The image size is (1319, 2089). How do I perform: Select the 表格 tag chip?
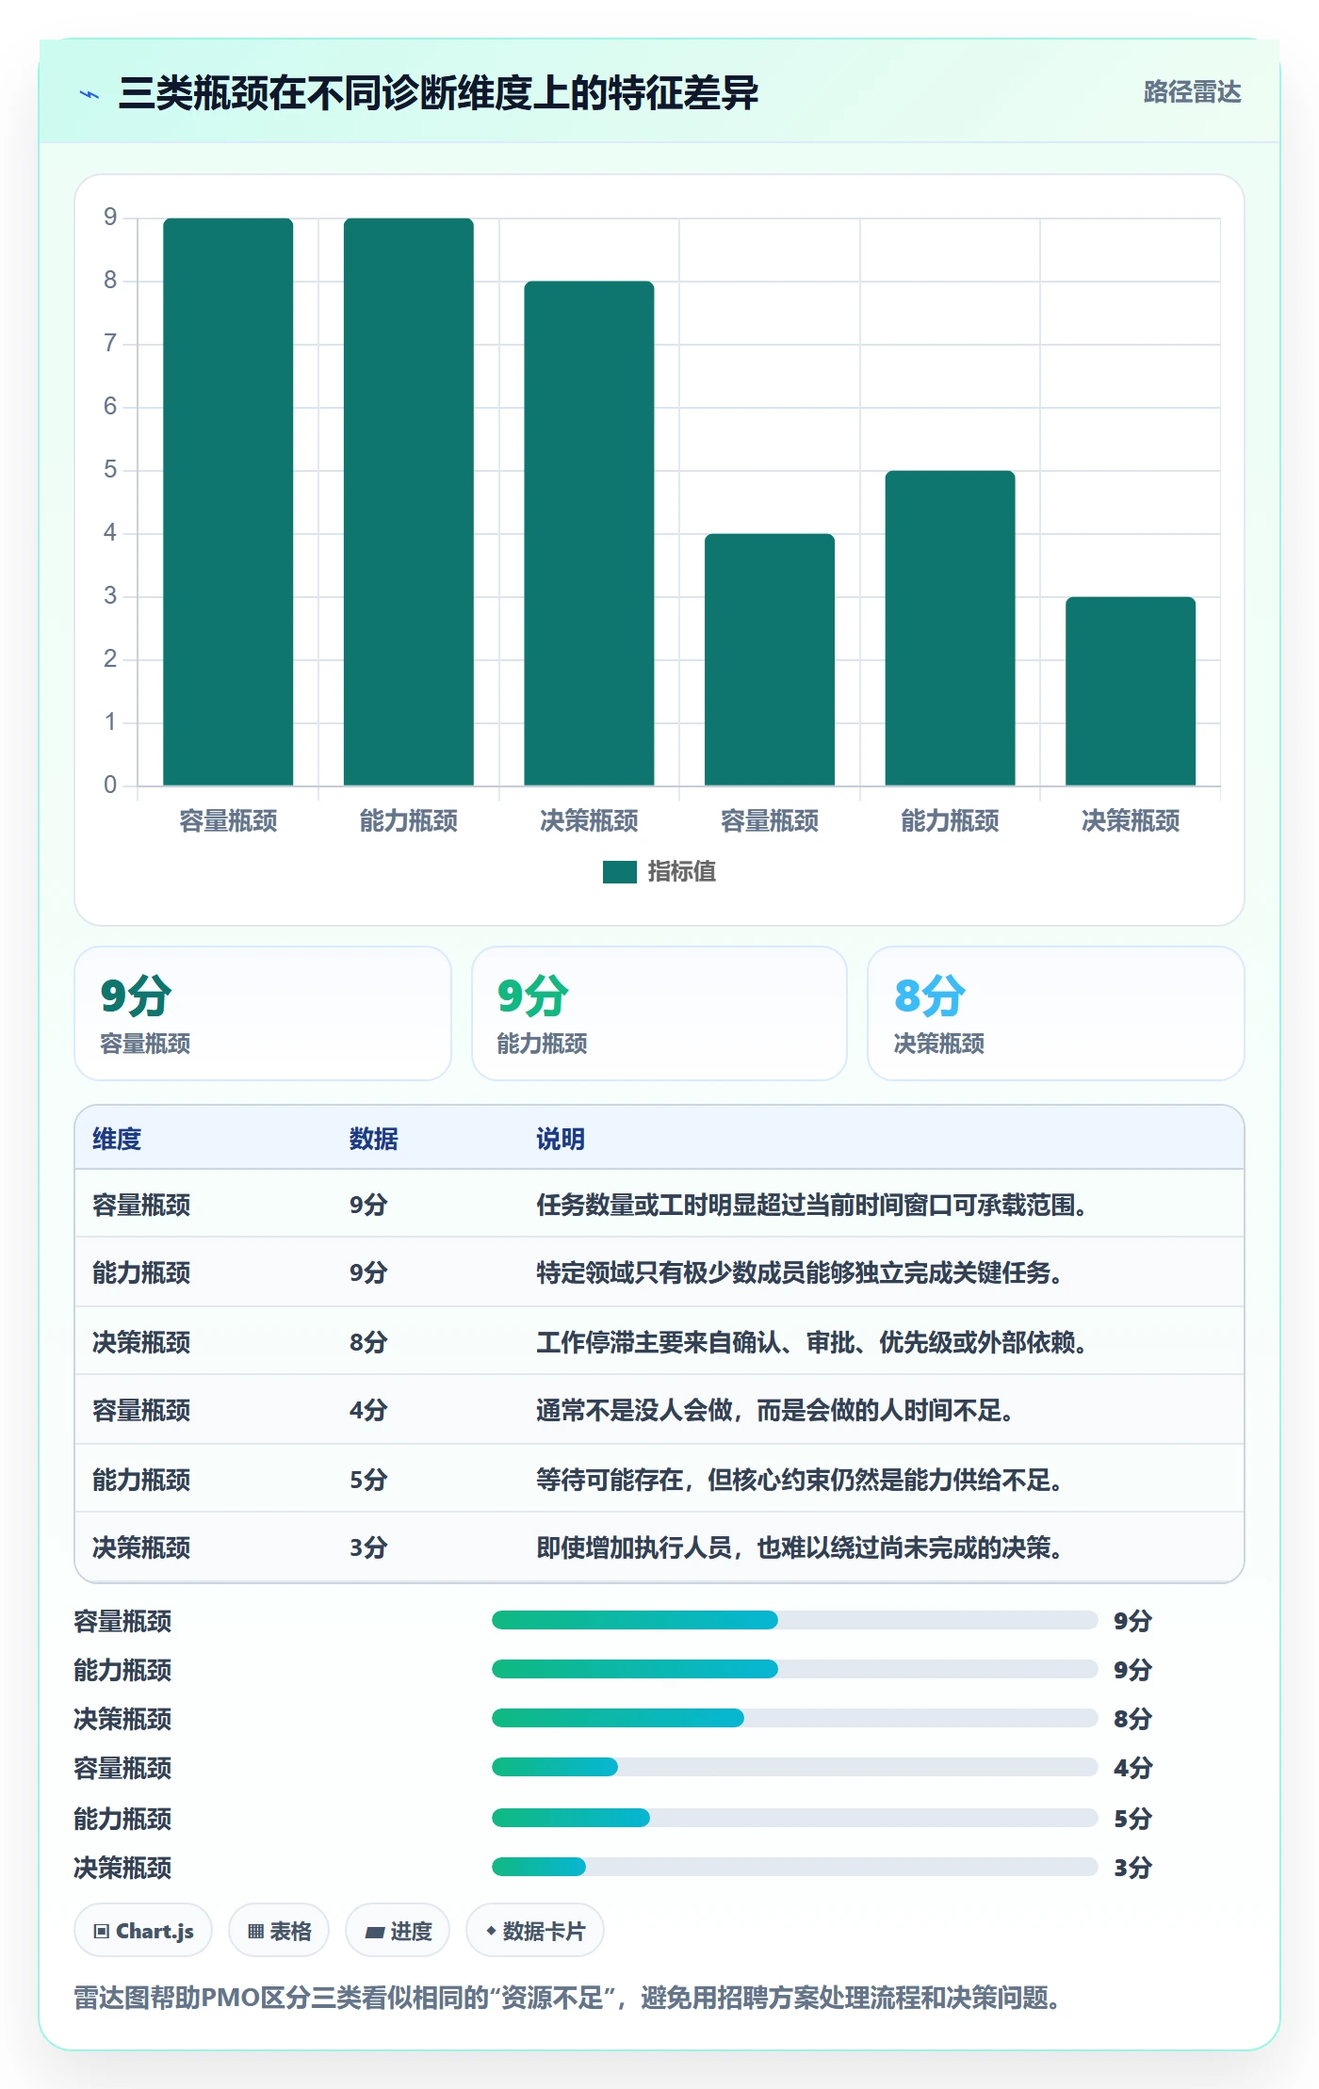(x=279, y=1931)
